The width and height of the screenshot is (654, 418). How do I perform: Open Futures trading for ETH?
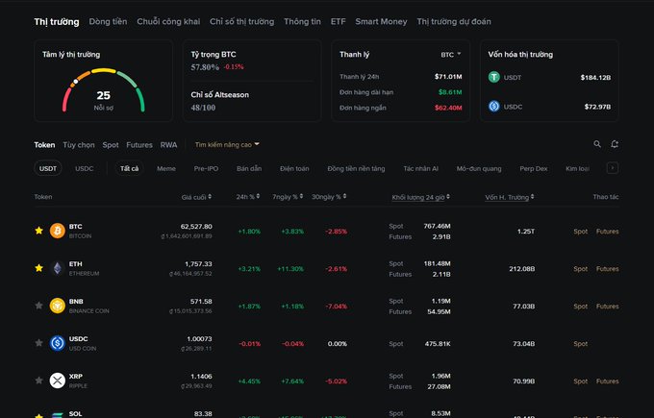pos(607,269)
